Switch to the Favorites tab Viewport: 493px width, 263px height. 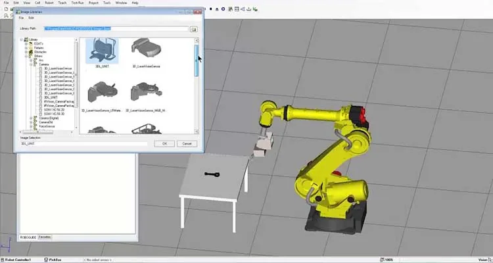coord(45,237)
